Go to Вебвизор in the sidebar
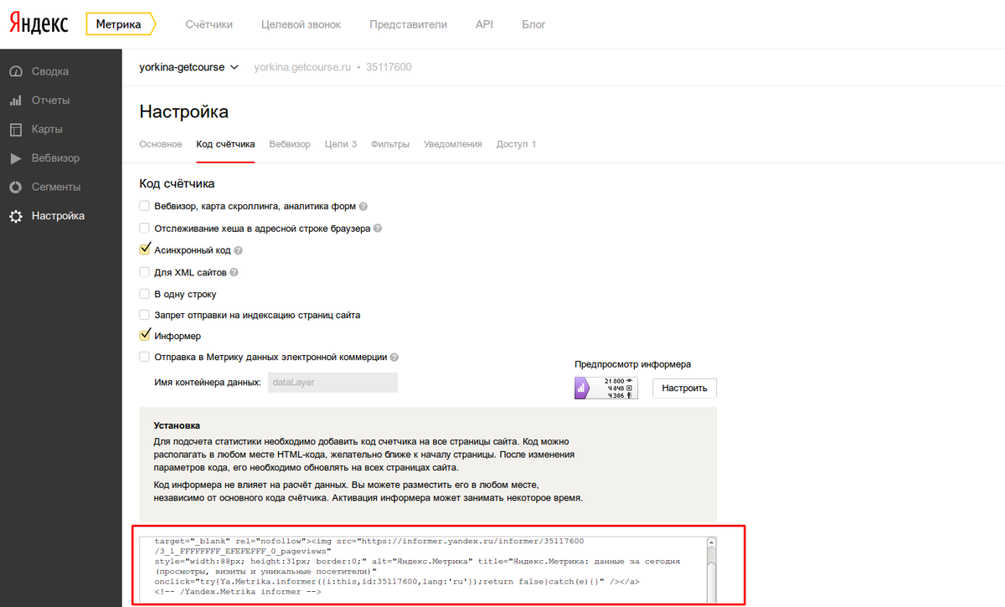Viewport: 1005px width, 607px height. click(56, 158)
